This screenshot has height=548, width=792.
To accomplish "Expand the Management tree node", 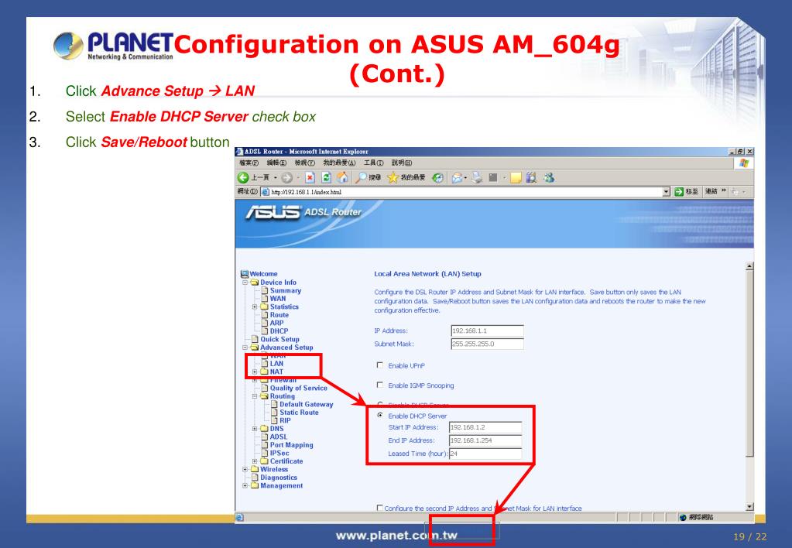I will (245, 485).
